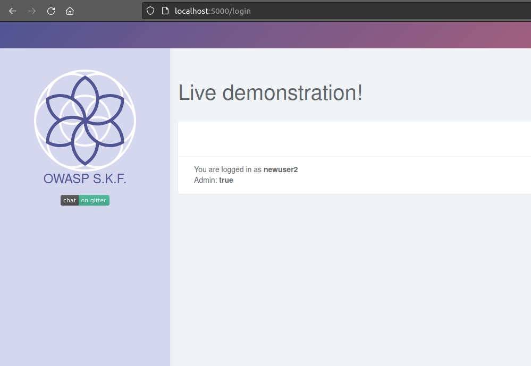Click the bold "true" admin value
This screenshot has height=366, width=531.
pos(226,180)
